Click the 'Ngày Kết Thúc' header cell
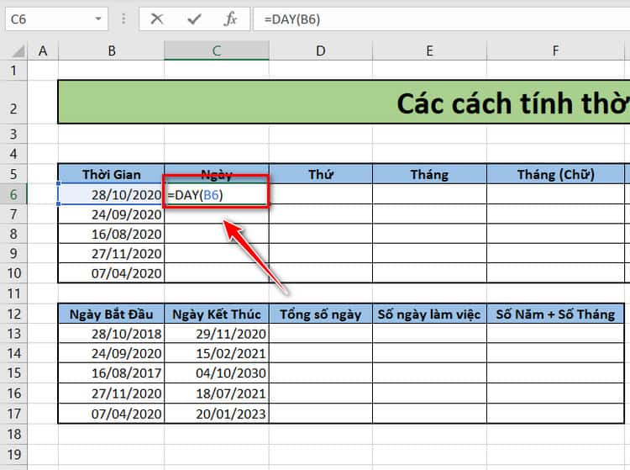630x470 pixels. [x=217, y=314]
